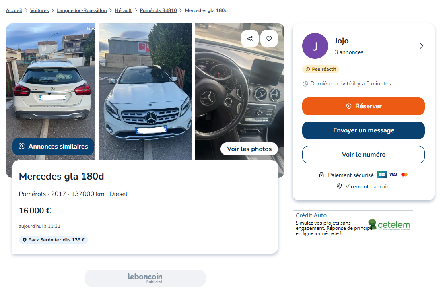Reveal phone with Voir le numéro
The height and width of the screenshot is (291, 443).
click(363, 155)
